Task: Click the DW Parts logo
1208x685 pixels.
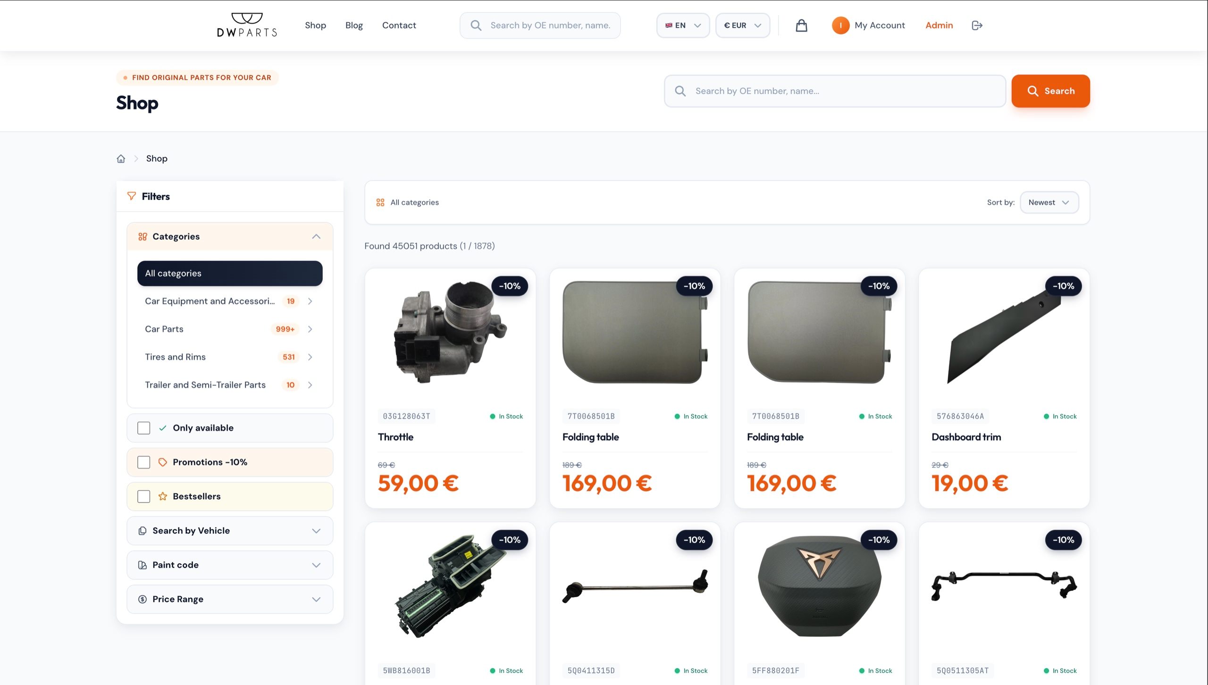Action: tap(247, 25)
